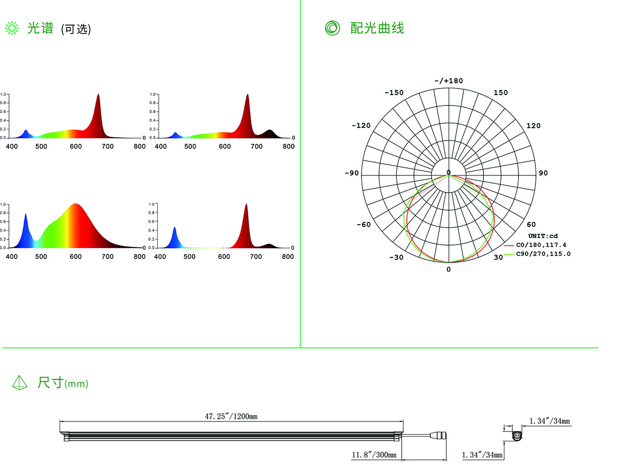Click the (可选) label
Image resolution: width=638 pixels, height=476 pixels.
tap(76, 29)
